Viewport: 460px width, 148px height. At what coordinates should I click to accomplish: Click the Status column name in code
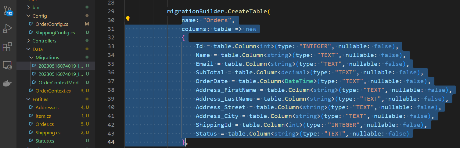207,133
